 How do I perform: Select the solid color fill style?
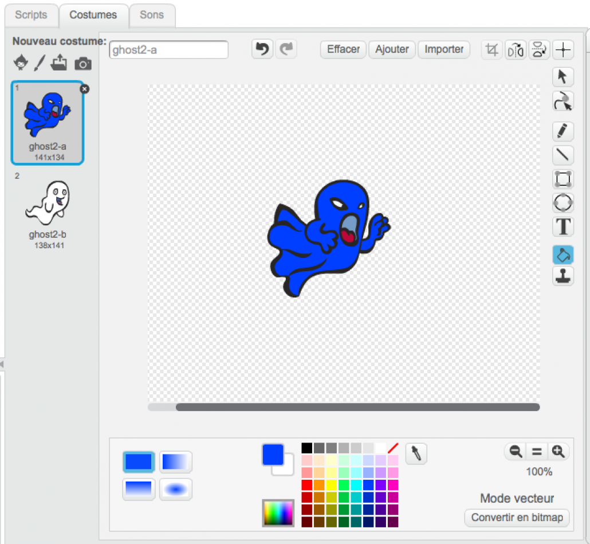[139, 462]
